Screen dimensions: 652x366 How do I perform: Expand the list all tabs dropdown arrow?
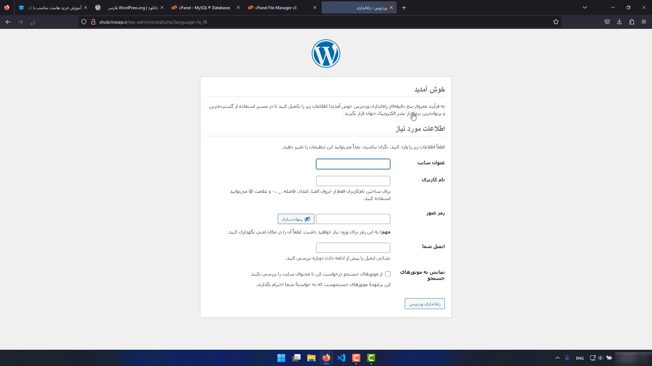[585, 7]
